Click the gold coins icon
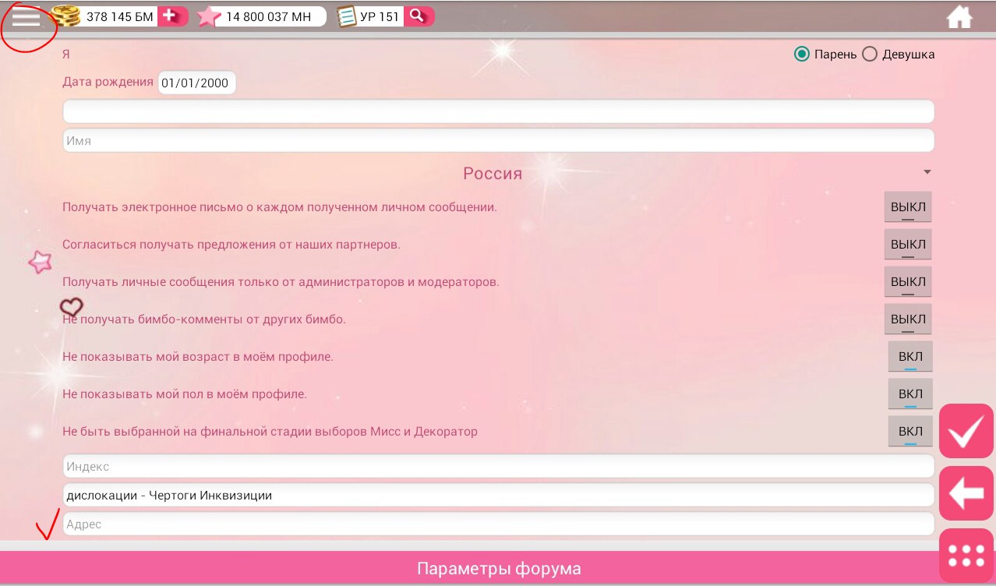Viewport: 996px width, 586px height. click(65, 16)
